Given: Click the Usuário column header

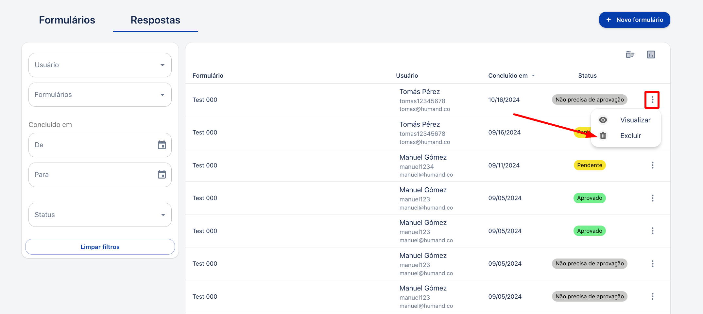Looking at the screenshot, I should (407, 76).
